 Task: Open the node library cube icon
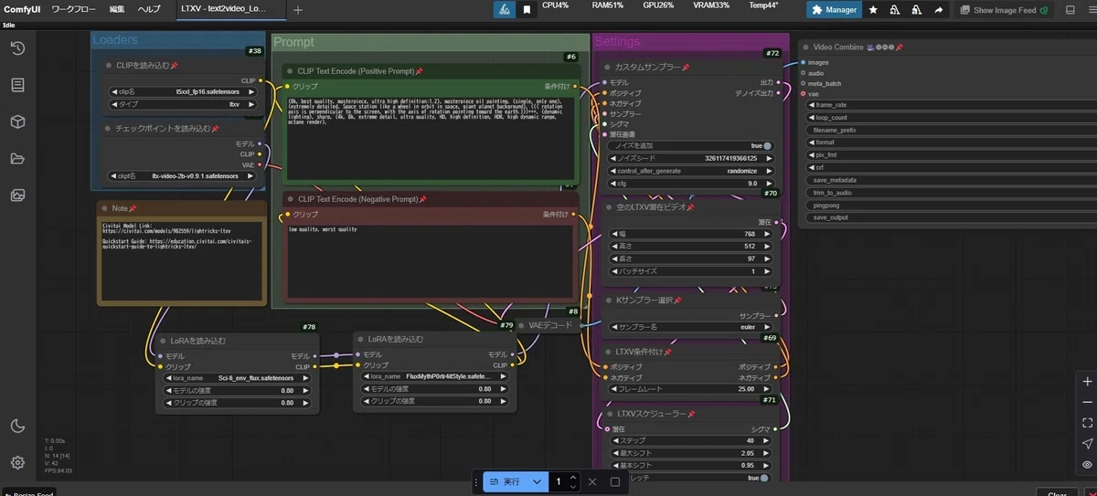click(17, 122)
